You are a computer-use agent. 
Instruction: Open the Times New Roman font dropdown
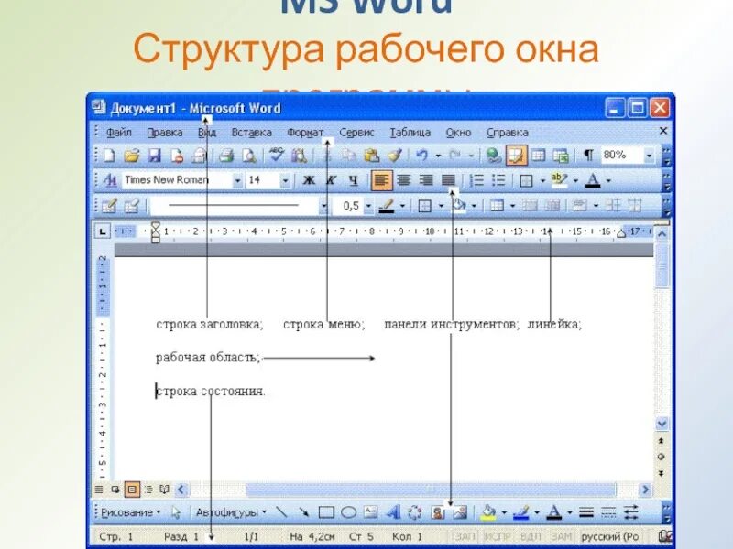237,180
